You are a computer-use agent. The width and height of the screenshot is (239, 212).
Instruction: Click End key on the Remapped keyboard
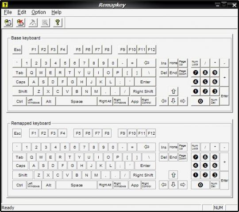point(173,157)
